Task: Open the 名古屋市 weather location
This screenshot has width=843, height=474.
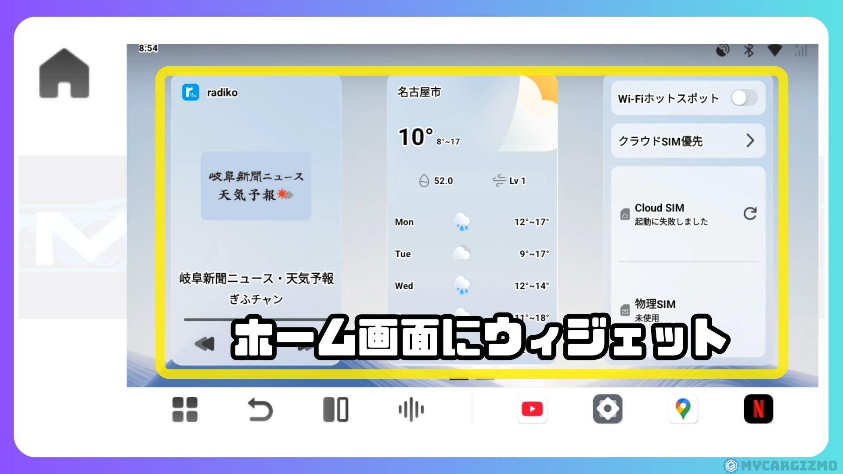Action: tap(419, 92)
